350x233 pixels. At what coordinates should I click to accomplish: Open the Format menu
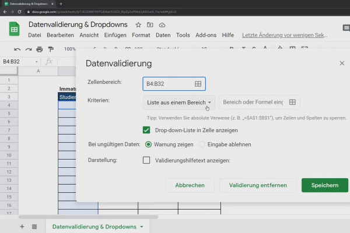(x=141, y=35)
